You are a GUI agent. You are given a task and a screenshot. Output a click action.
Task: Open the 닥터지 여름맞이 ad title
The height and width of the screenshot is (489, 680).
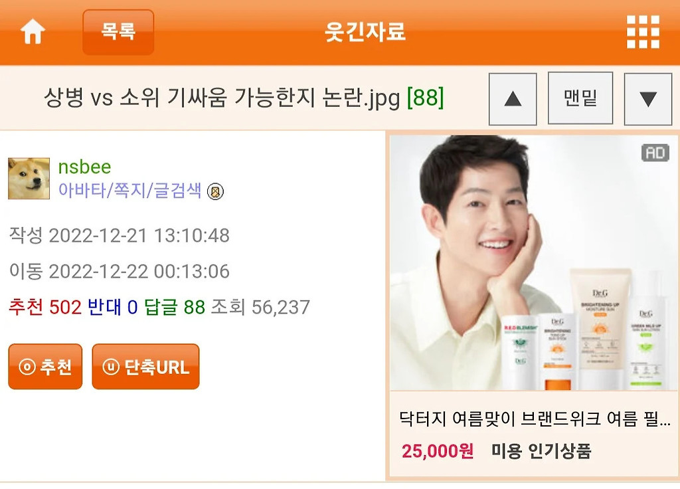[535, 419]
